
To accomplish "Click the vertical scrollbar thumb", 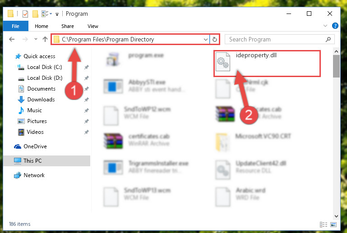I will [336, 66].
